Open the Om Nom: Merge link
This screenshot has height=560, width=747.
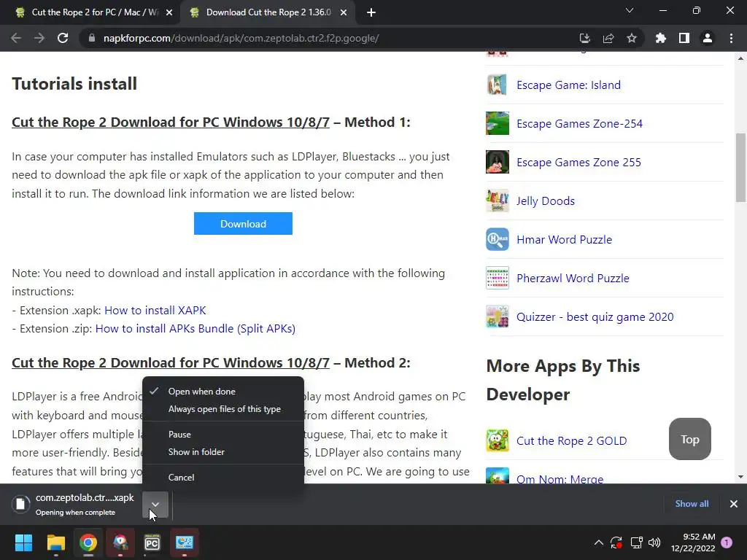560,478
